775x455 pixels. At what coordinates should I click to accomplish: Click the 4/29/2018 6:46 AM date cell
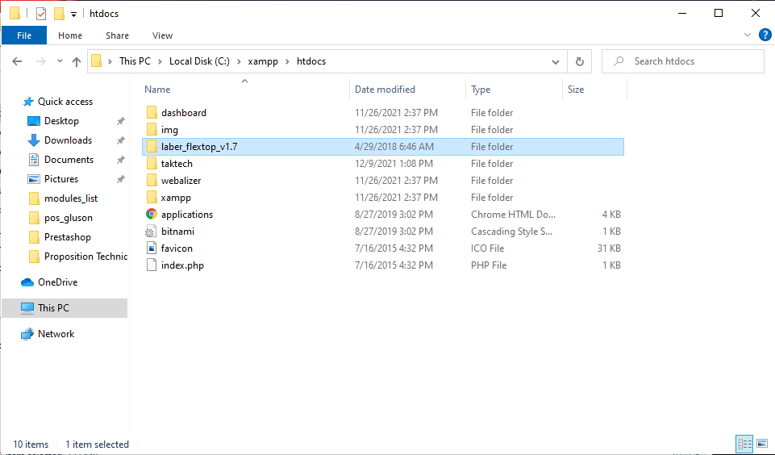(394, 146)
